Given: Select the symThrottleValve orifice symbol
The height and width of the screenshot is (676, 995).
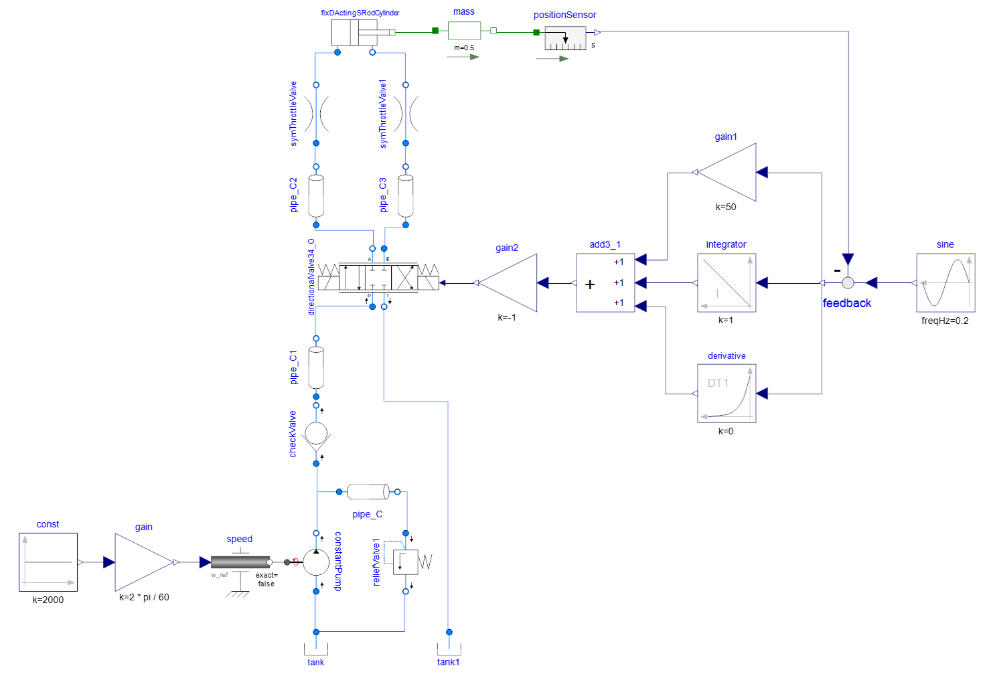Looking at the screenshot, I should point(316,114).
